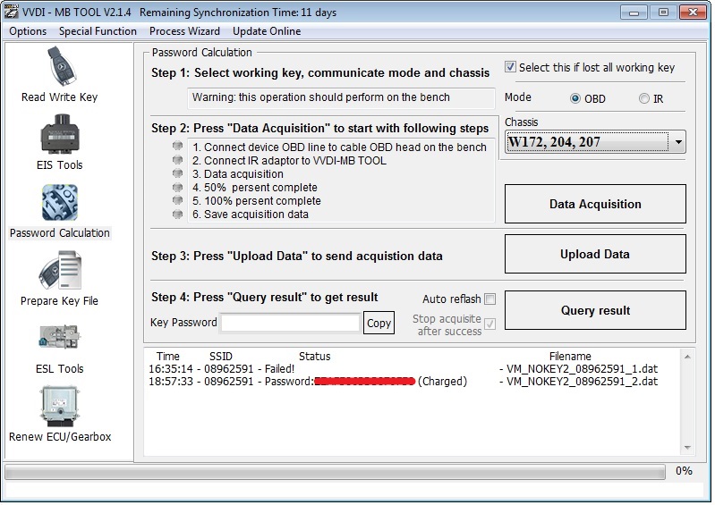Select the log row at 18:57:33
The width and height of the screenshot is (715, 505).
click(x=404, y=381)
